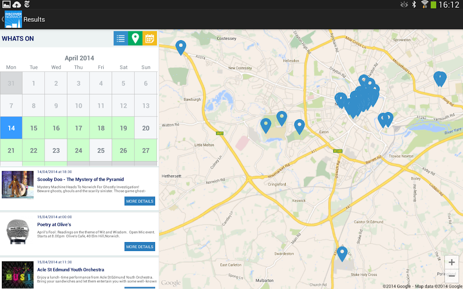
Task: Select April 16 on the calendar
Action: click(x=56, y=128)
